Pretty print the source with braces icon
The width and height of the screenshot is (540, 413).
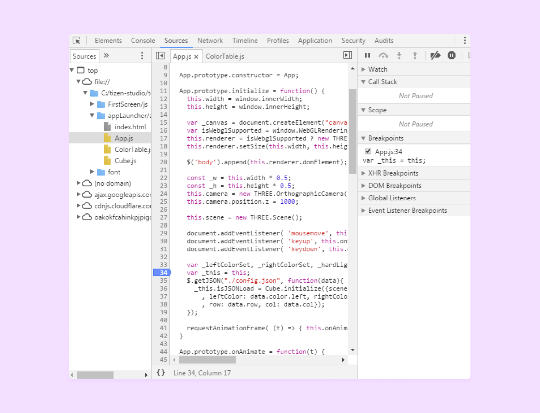(x=161, y=373)
